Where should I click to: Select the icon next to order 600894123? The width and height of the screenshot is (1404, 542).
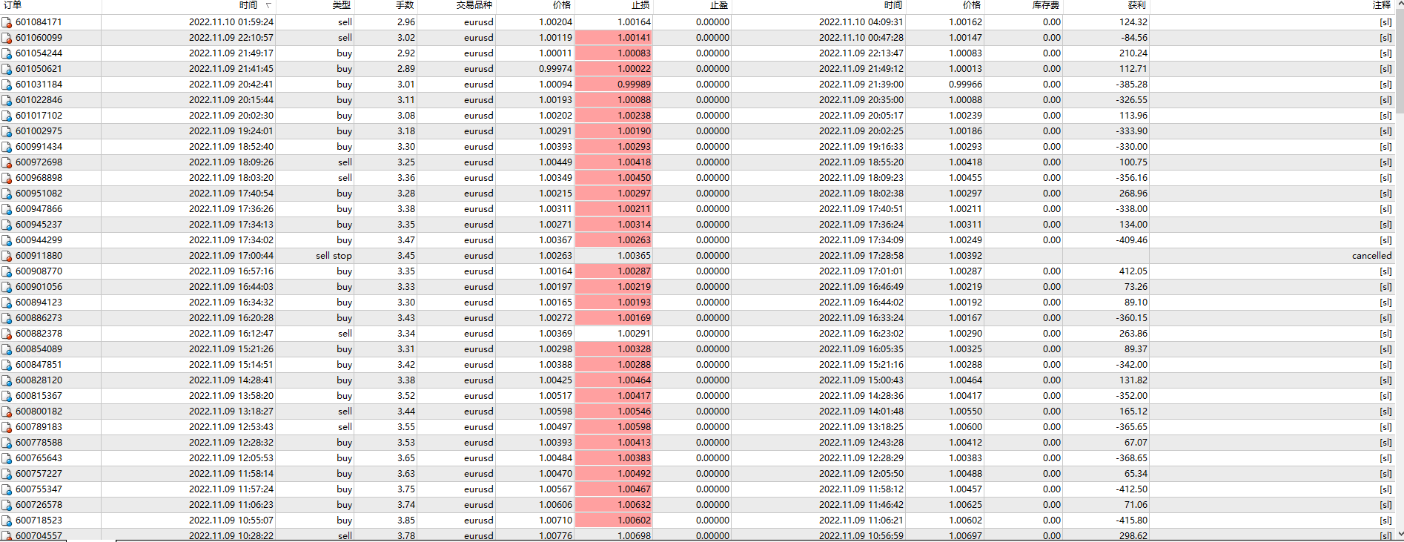point(7,303)
